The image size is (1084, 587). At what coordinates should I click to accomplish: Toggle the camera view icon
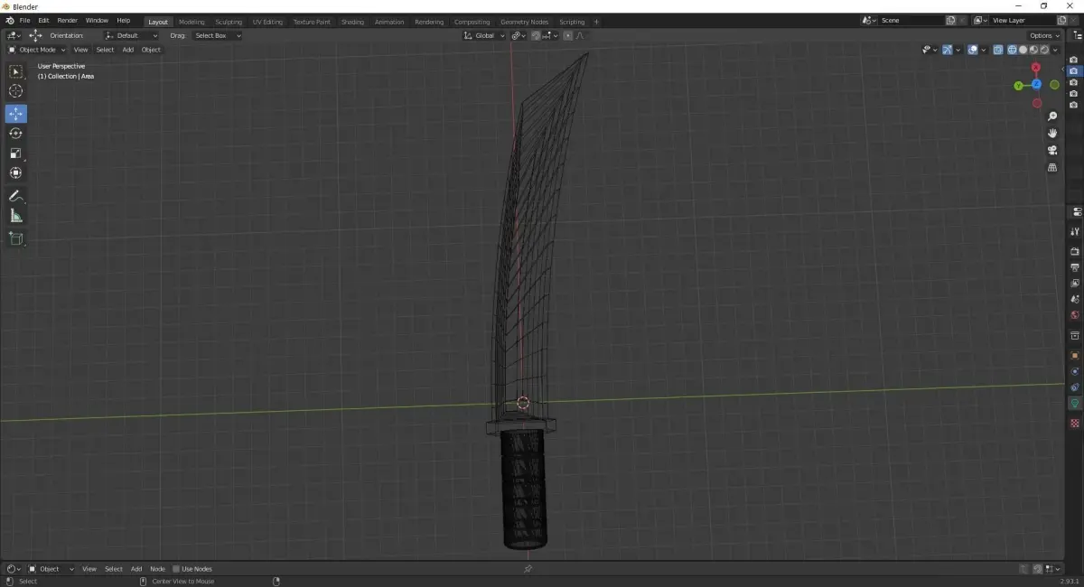[x=1052, y=150]
